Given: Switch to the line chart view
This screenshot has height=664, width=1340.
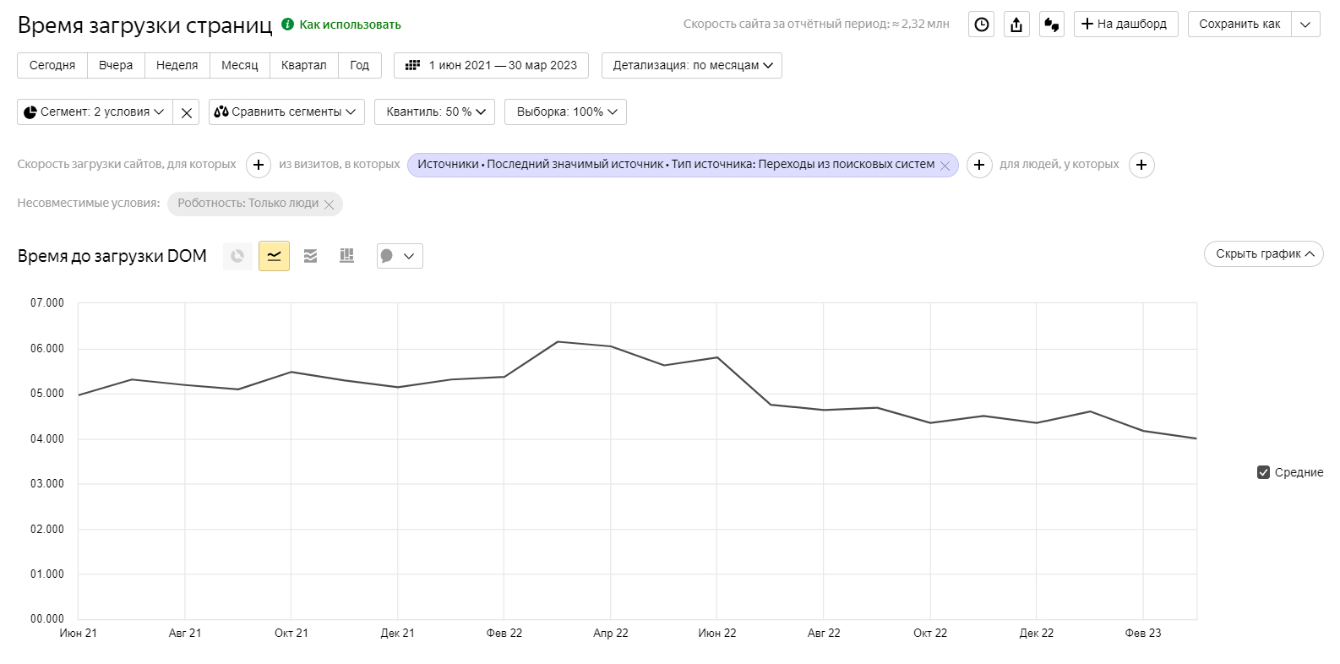Looking at the screenshot, I should point(274,256).
